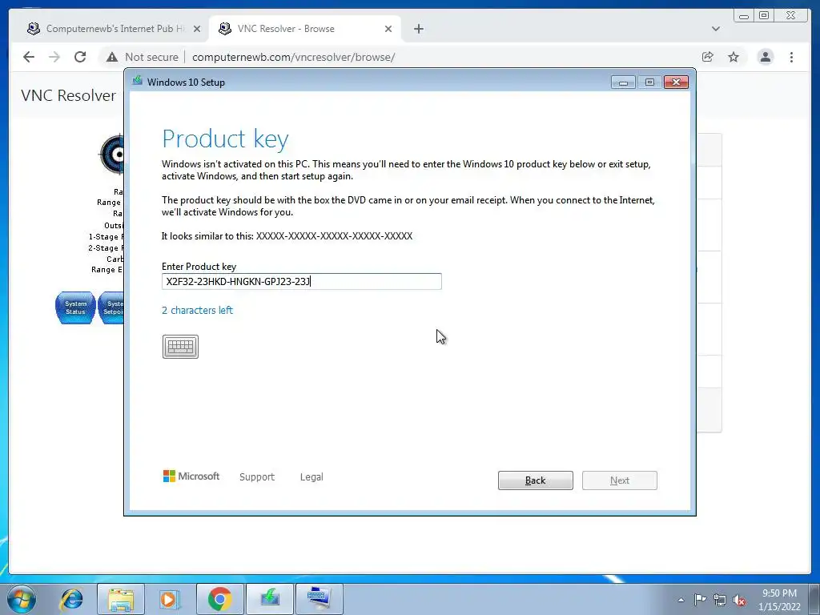This screenshot has height=615, width=820.
Task: Click the Action Center flag icon
Action: click(x=700, y=600)
